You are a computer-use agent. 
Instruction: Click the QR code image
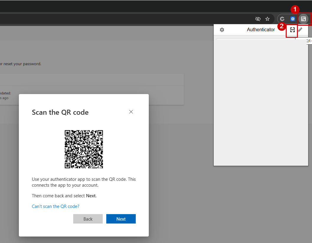point(84,149)
